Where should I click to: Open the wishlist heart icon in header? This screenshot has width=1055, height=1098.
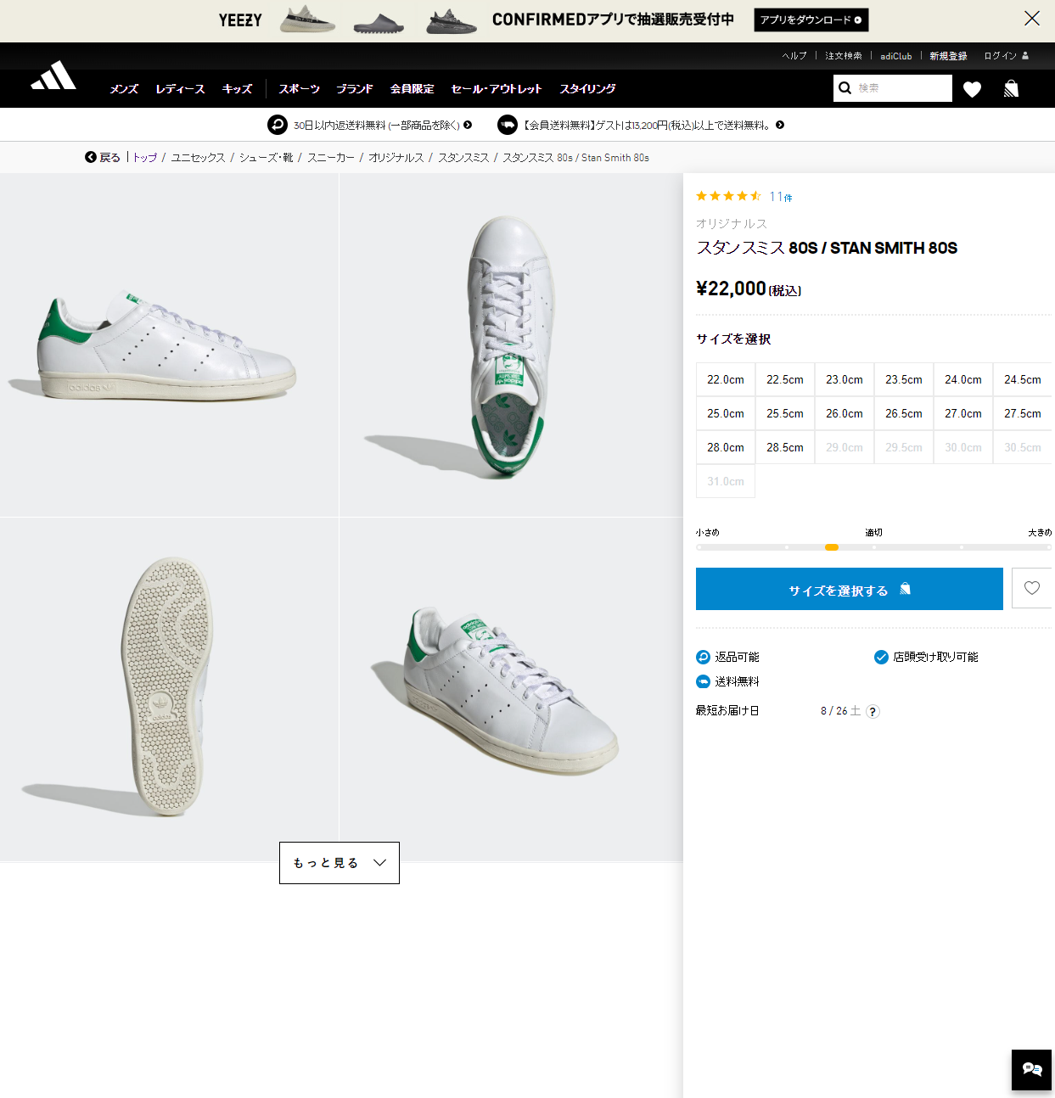(972, 89)
